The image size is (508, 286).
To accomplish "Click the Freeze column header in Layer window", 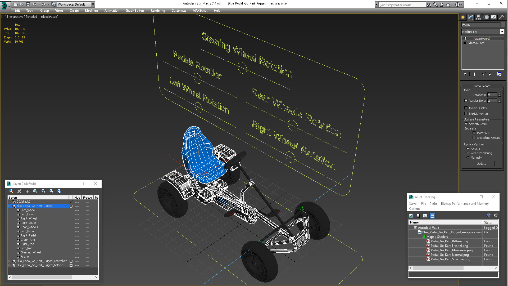I will pos(87,198).
